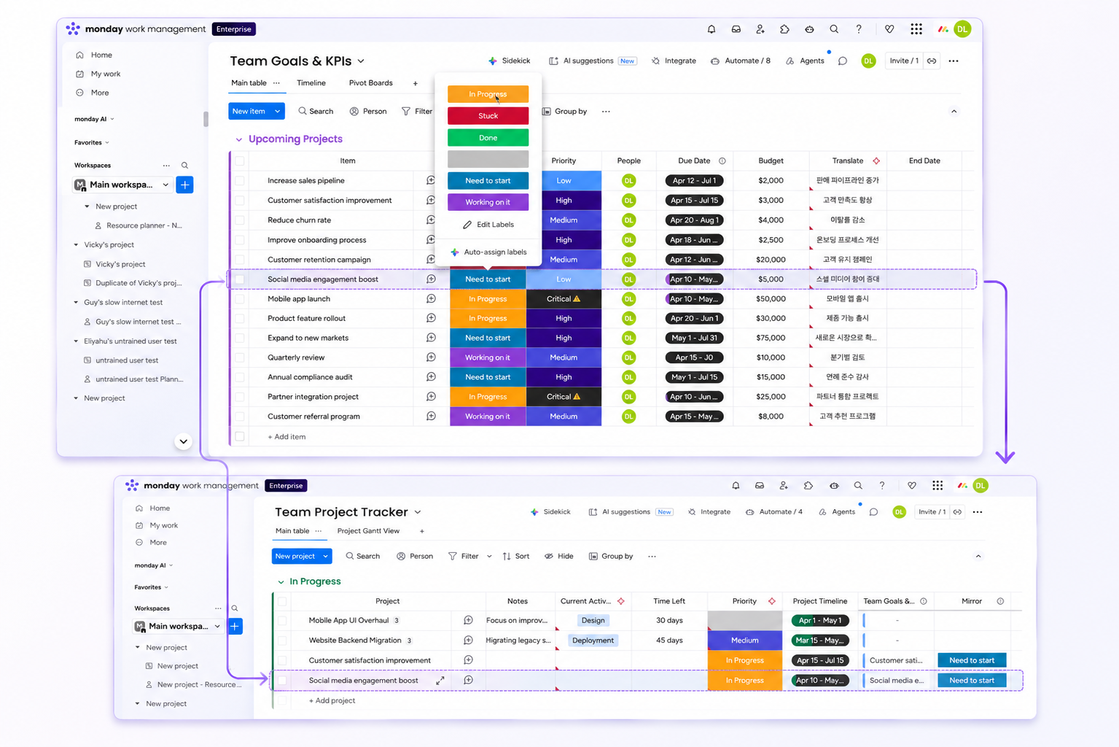This screenshot has width=1119, height=747.
Task: Open Team Project Tracker title dropdown chevron
Action: (x=418, y=512)
